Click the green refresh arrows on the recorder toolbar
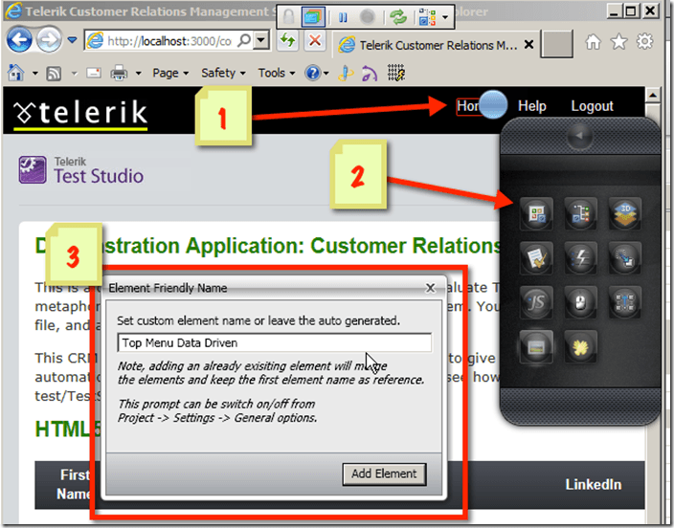The width and height of the screenshot is (674, 528). [x=398, y=17]
